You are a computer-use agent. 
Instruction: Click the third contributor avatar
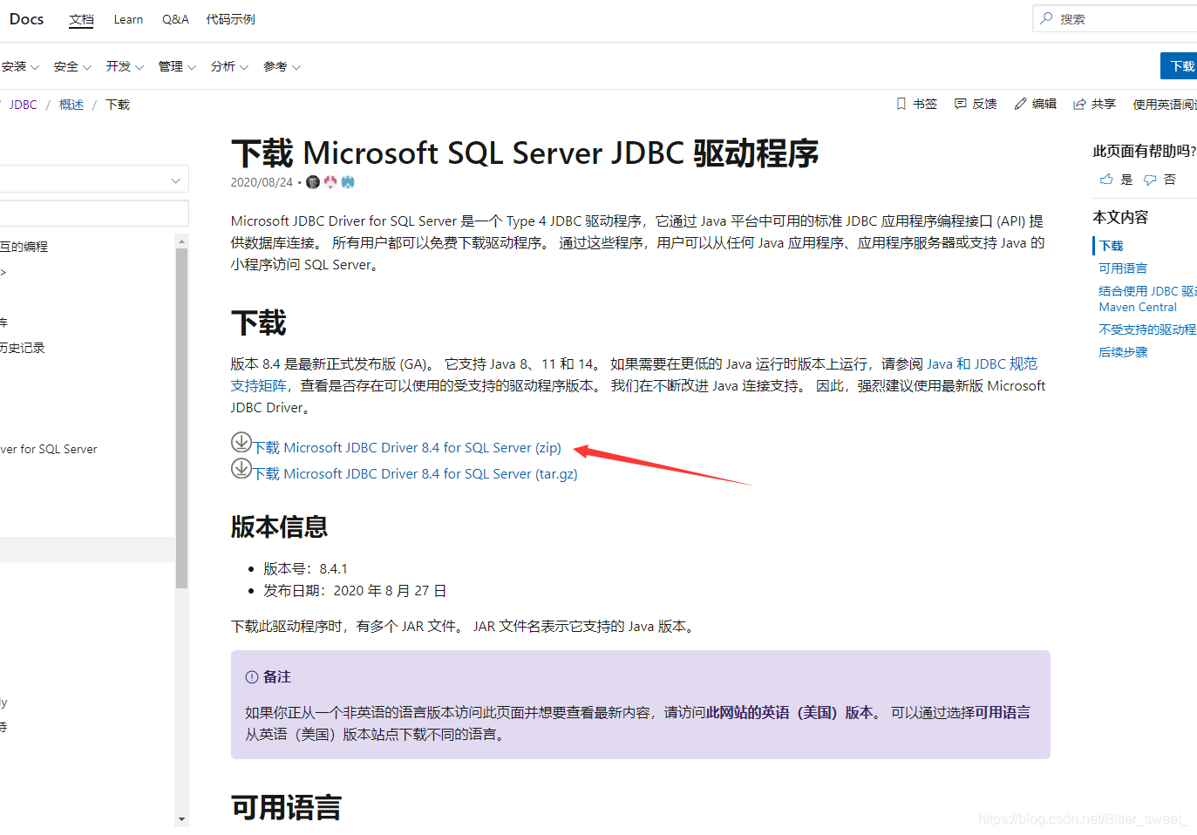tap(348, 182)
